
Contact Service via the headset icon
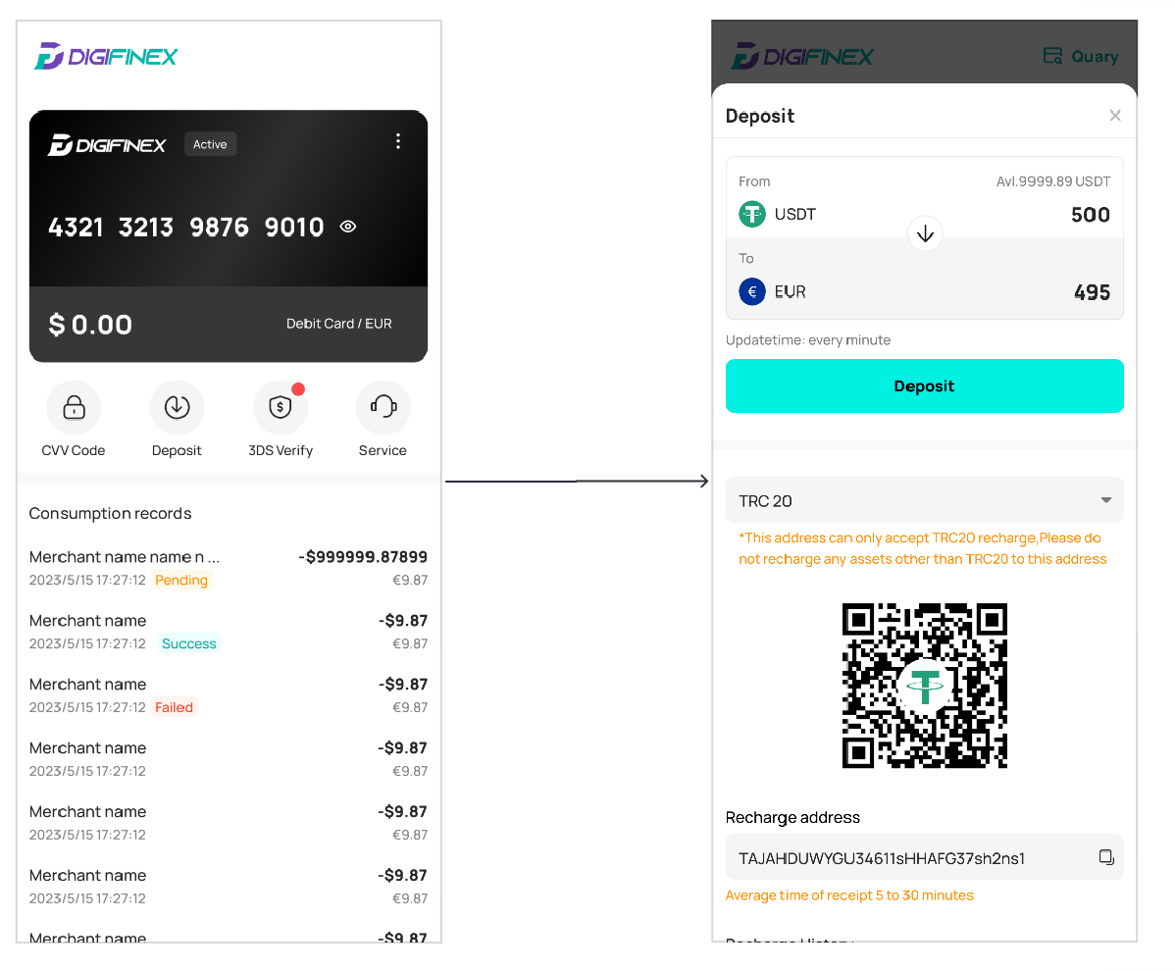(x=383, y=408)
